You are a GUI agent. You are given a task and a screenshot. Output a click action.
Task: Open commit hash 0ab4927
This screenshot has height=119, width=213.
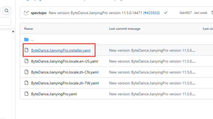186,13
